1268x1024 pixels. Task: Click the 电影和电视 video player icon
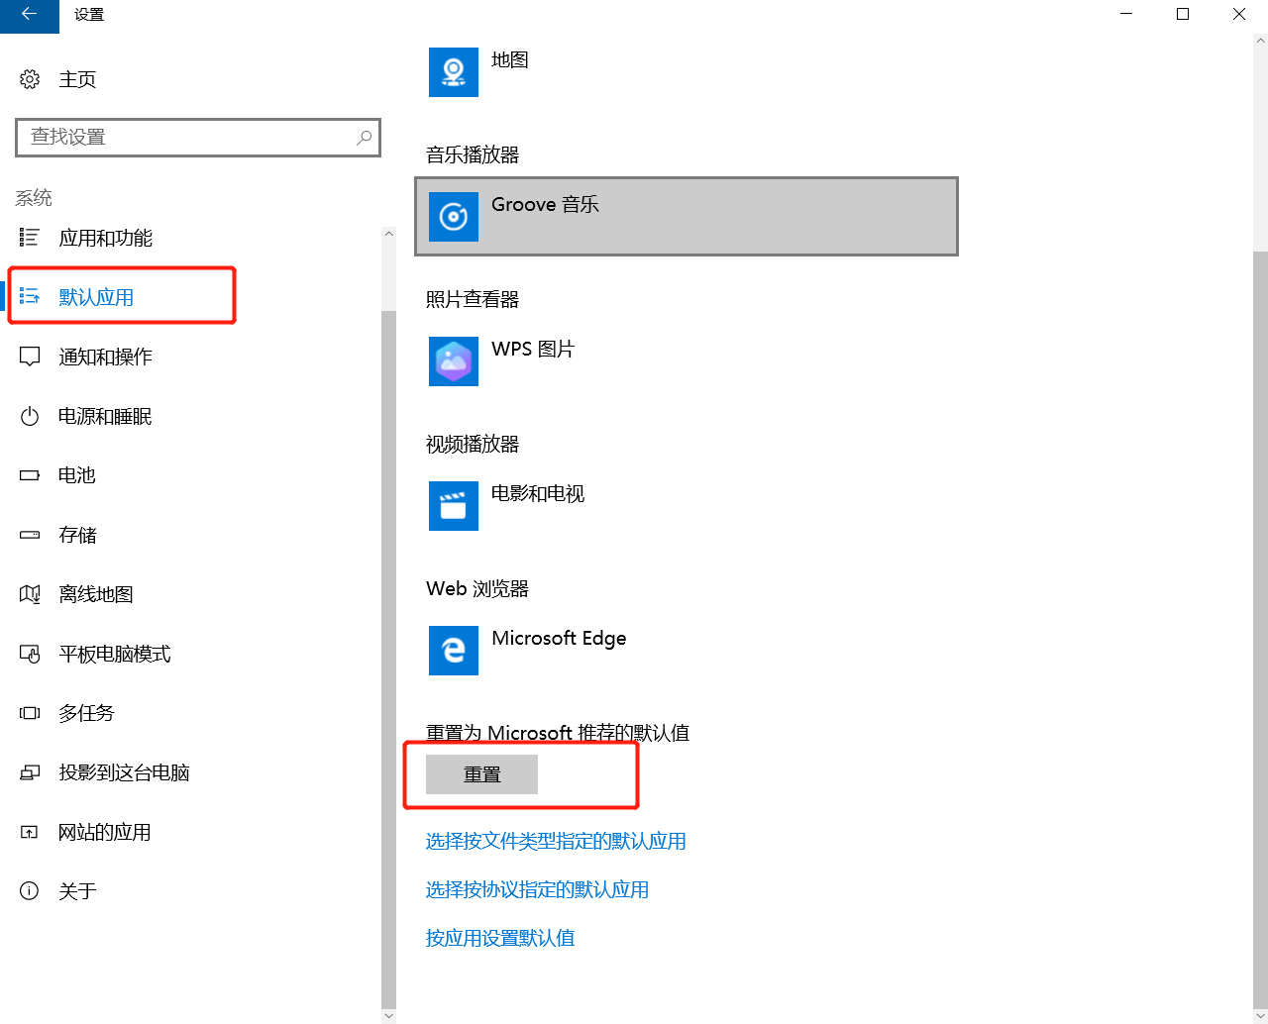tap(453, 506)
